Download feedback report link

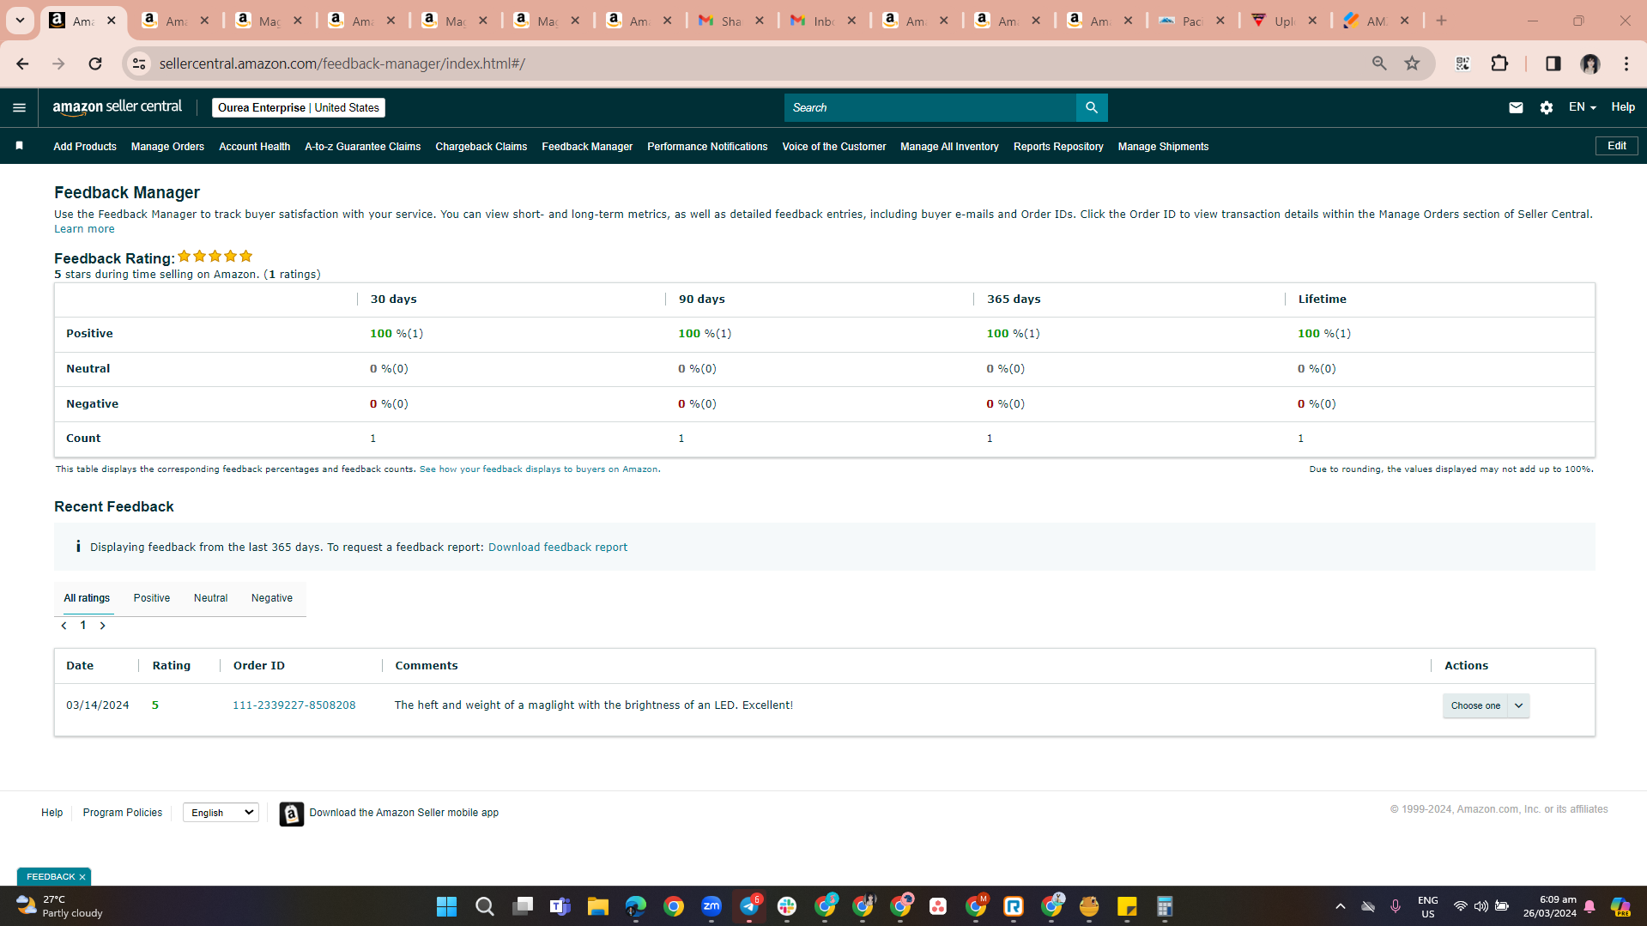558,548
